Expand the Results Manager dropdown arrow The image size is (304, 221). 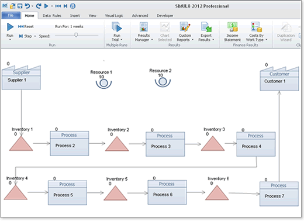[x=152, y=40]
